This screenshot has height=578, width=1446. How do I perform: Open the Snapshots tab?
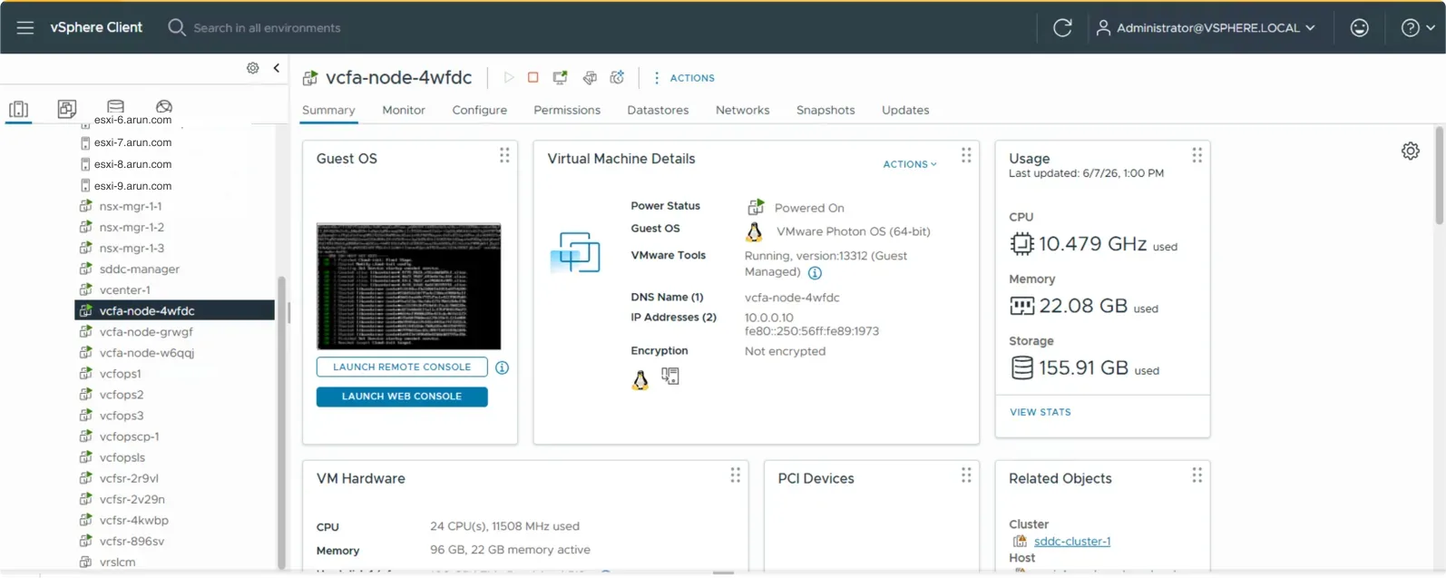click(826, 110)
